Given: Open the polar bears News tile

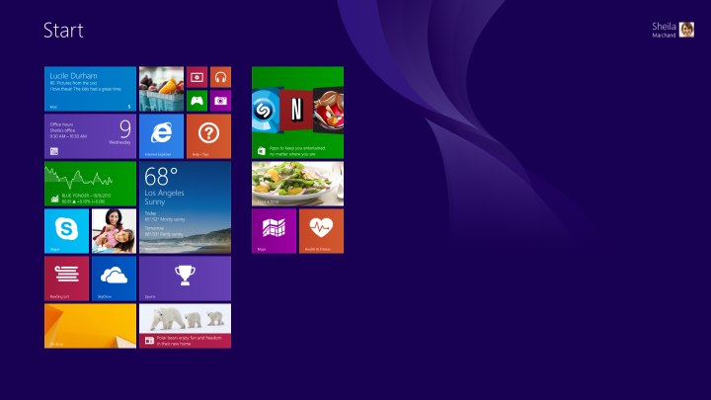Looking at the screenshot, I should (185, 325).
